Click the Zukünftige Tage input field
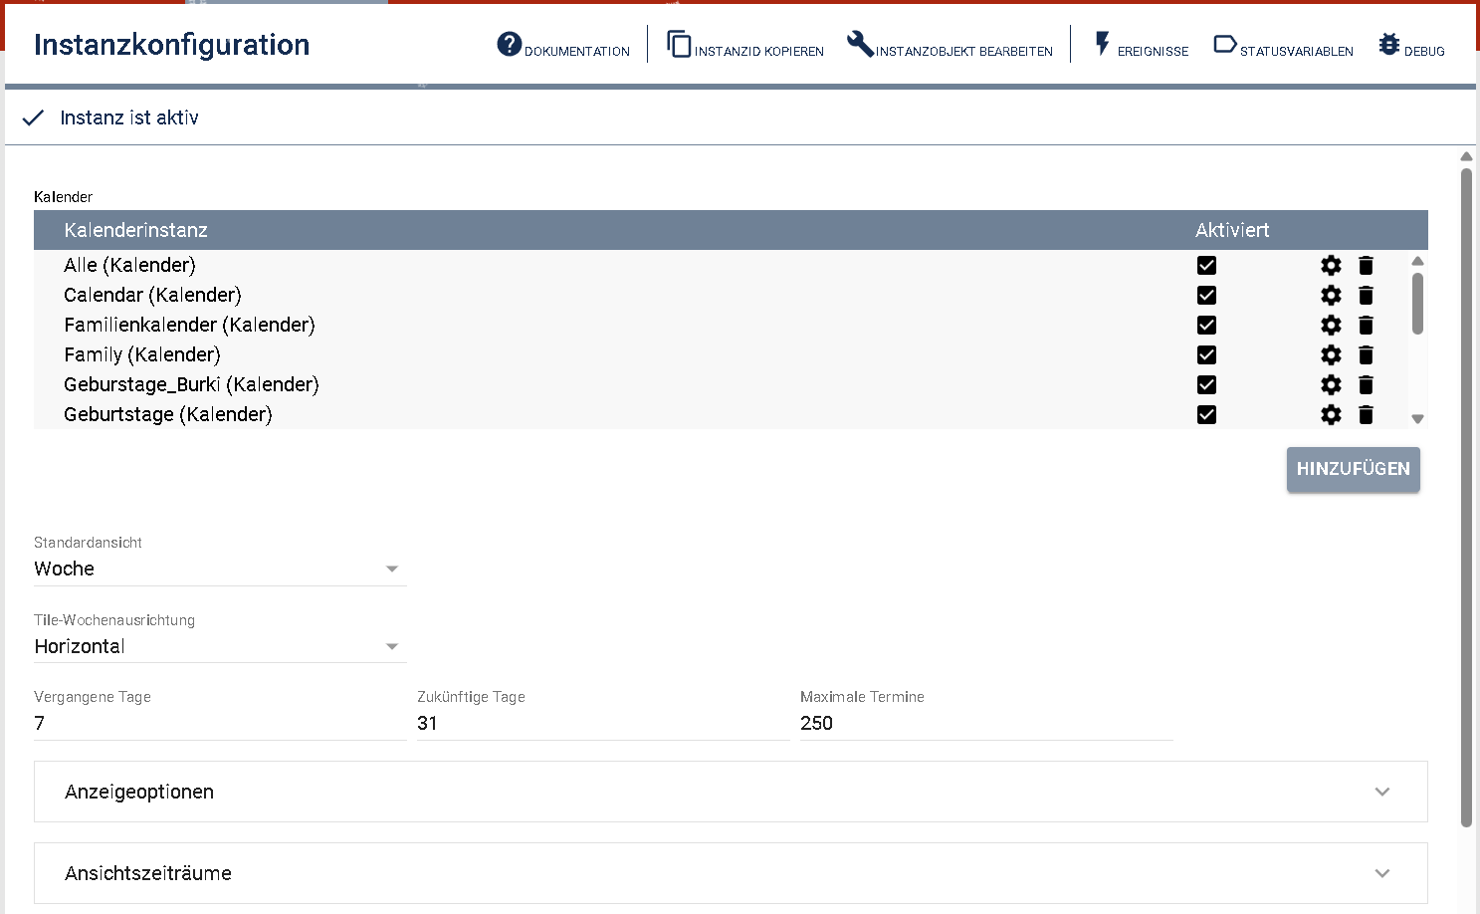 pyautogui.click(x=603, y=724)
